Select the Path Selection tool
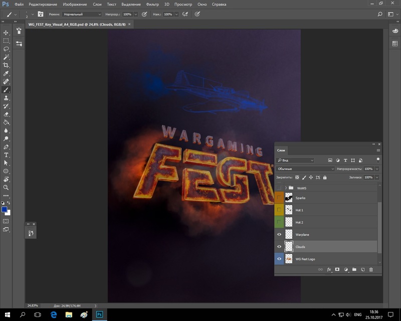Viewport: 401px width, 321px height. coord(6,163)
